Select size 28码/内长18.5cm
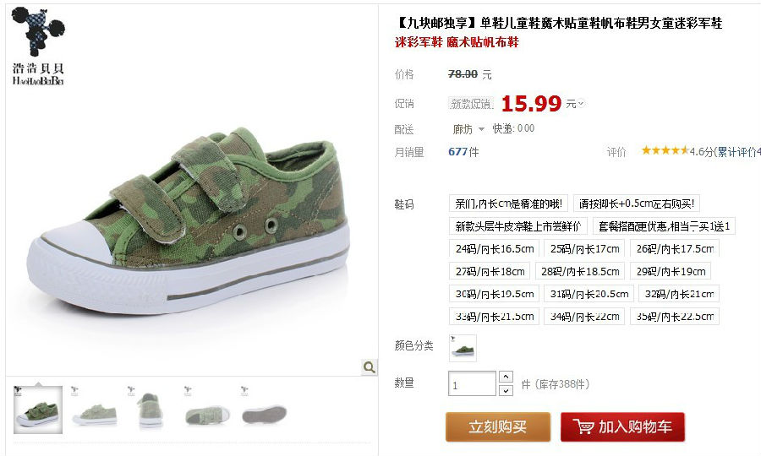The image size is (761, 456). point(580,271)
